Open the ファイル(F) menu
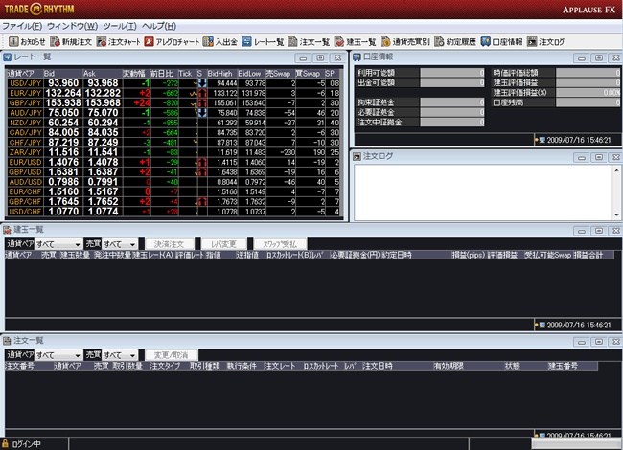Image resolution: width=623 pixels, height=450 pixels. coord(22,26)
